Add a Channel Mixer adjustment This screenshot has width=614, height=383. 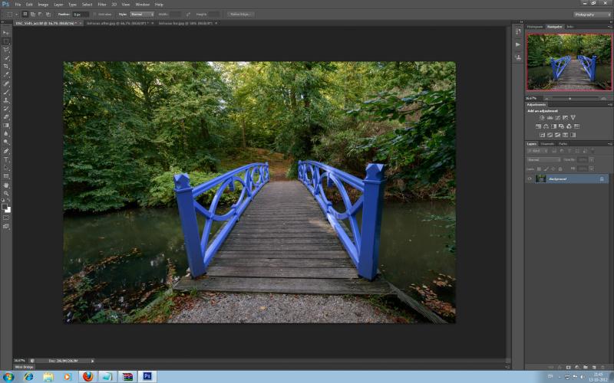coord(569,126)
